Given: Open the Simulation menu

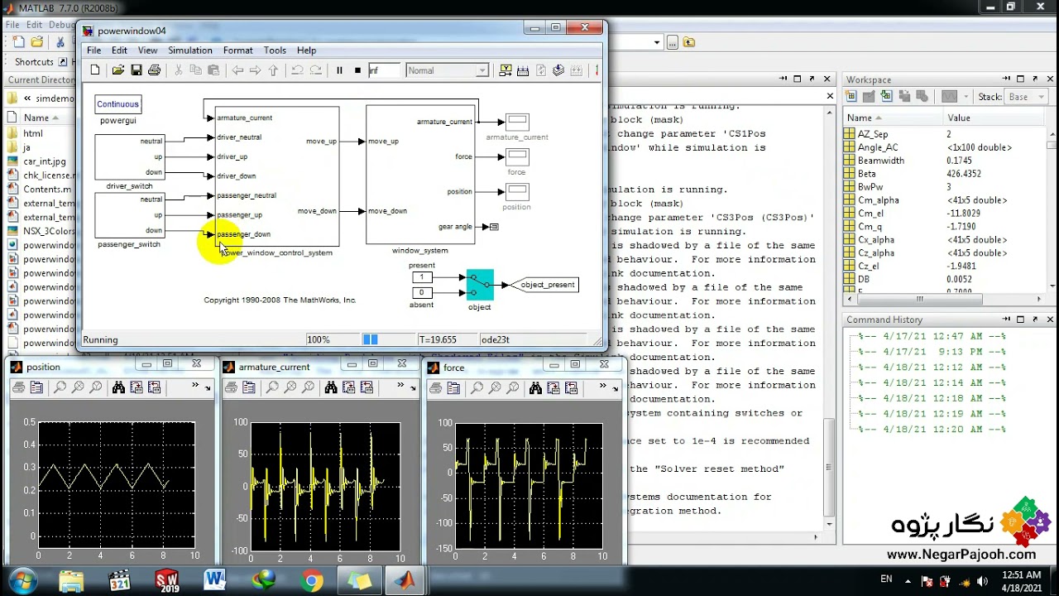Looking at the screenshot, I should point(190,50).
